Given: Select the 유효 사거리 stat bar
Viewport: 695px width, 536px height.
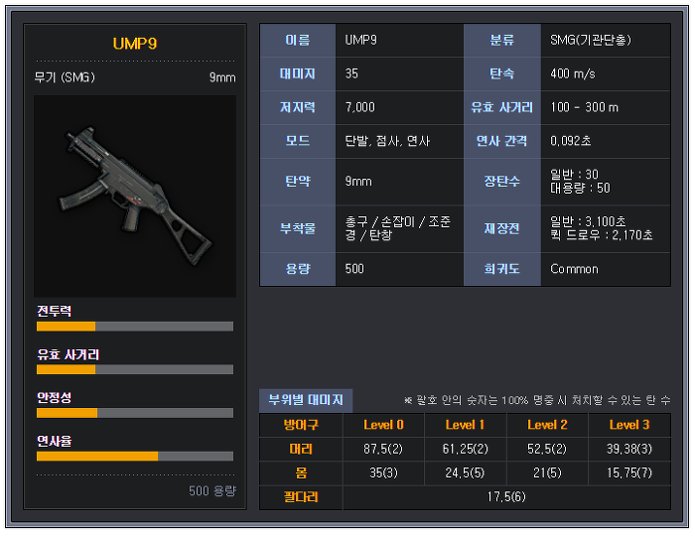Looking at the screenshot, I should pyautogui.click(x=135, y=369).
